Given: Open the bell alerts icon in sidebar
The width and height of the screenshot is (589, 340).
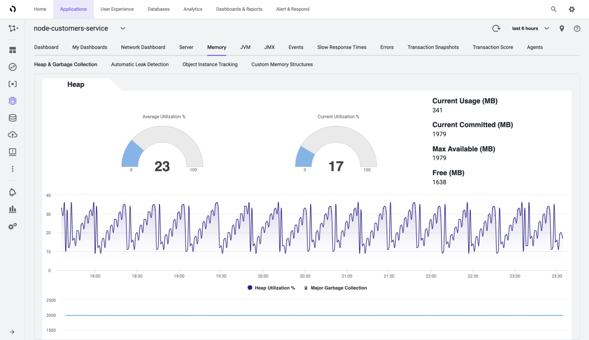Looking at the screenshot, I should [13, 192].
